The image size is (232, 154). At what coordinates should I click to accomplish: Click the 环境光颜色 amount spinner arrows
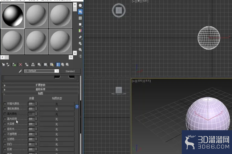(36, 104)
